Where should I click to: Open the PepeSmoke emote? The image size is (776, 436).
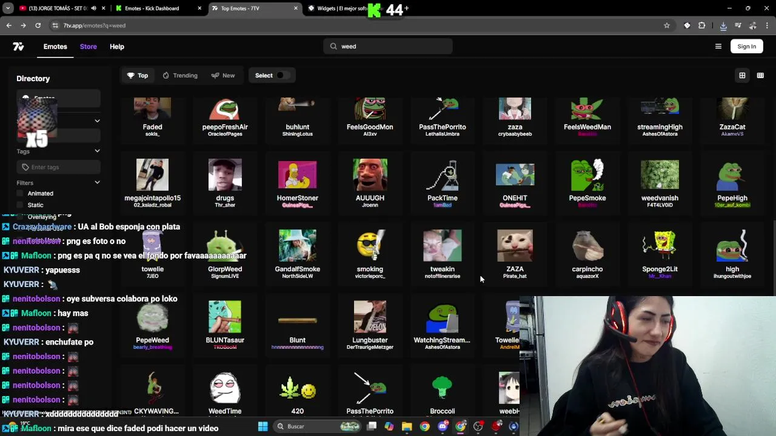[587, 183]
